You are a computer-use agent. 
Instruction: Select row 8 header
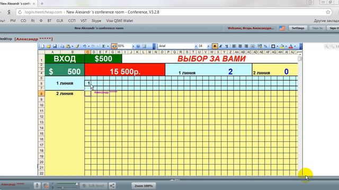pyautogui.click(x=41, y=93)
